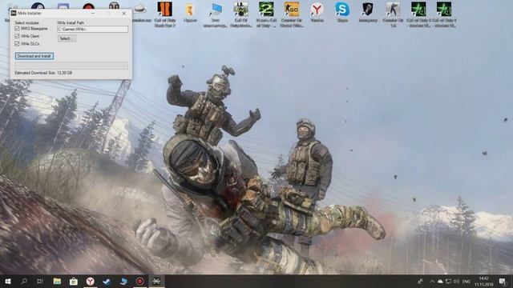Click the IW4x Installer taskbar button
Image resolution: width=513 pixels, height=288 pixels.
click(x=156, y=281)
